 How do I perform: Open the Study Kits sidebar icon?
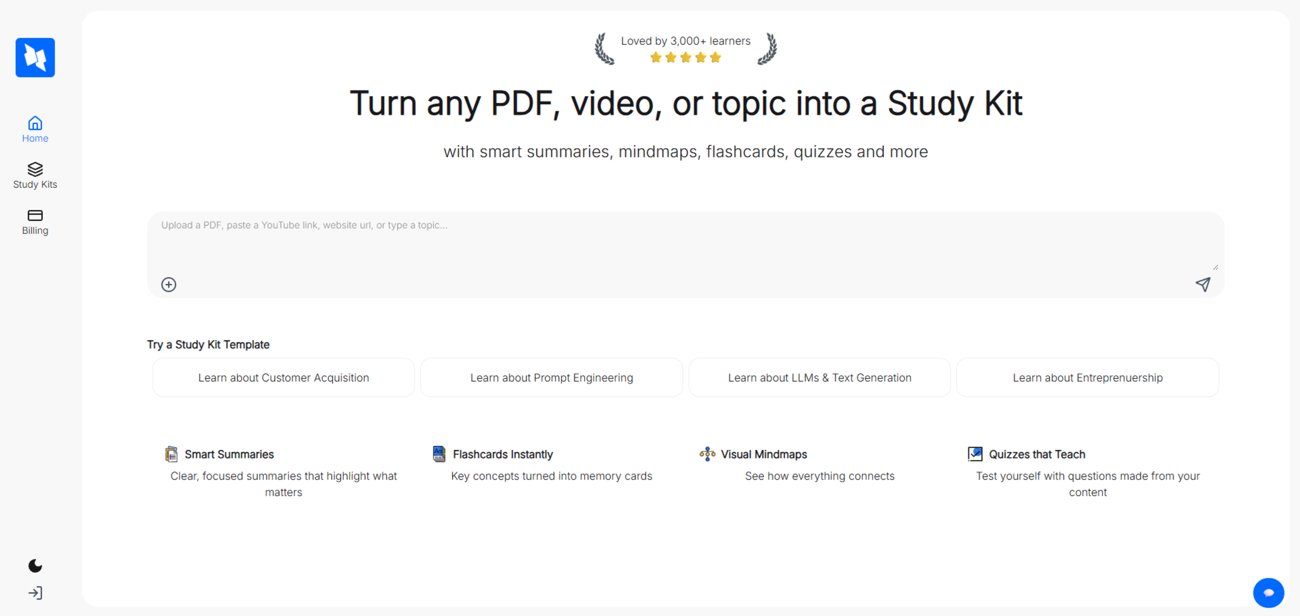(35, 170)
